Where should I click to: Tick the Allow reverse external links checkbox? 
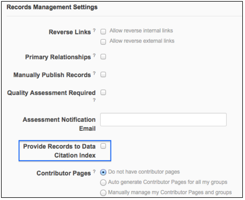(x=103, y=42)
